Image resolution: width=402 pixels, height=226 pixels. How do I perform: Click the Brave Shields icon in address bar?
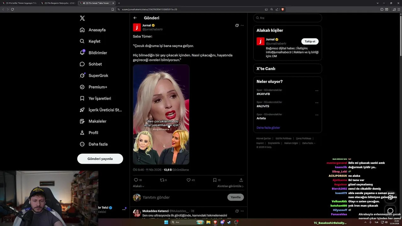283,9
